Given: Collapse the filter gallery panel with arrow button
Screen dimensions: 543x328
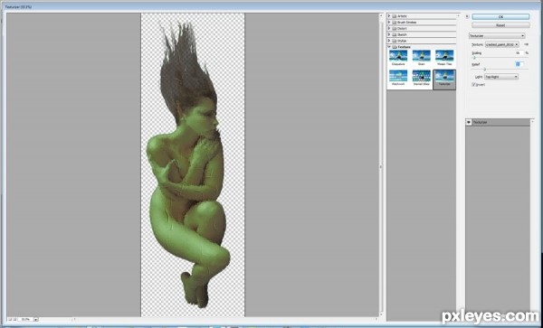Looking at the screenshot, I should pyautogui.click(x=467, y=16).
